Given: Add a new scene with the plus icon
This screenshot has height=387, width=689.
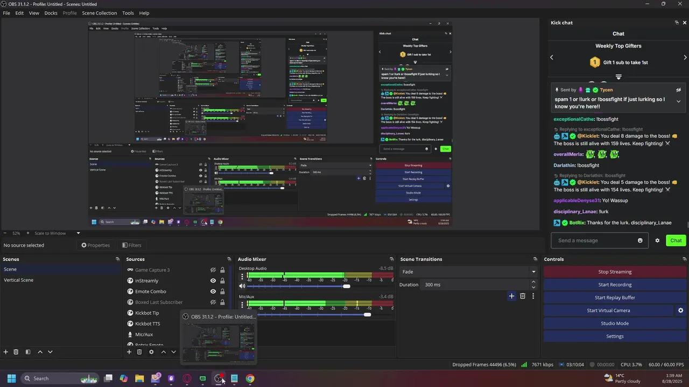Looking at the screenshot, I should click(x=6, y=352).
